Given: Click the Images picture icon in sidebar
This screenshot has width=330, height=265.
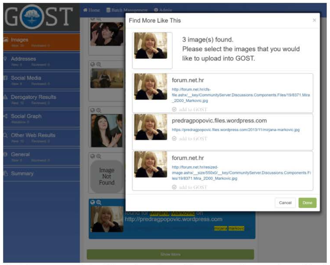Looking at the screenshot, I should 6,39.
